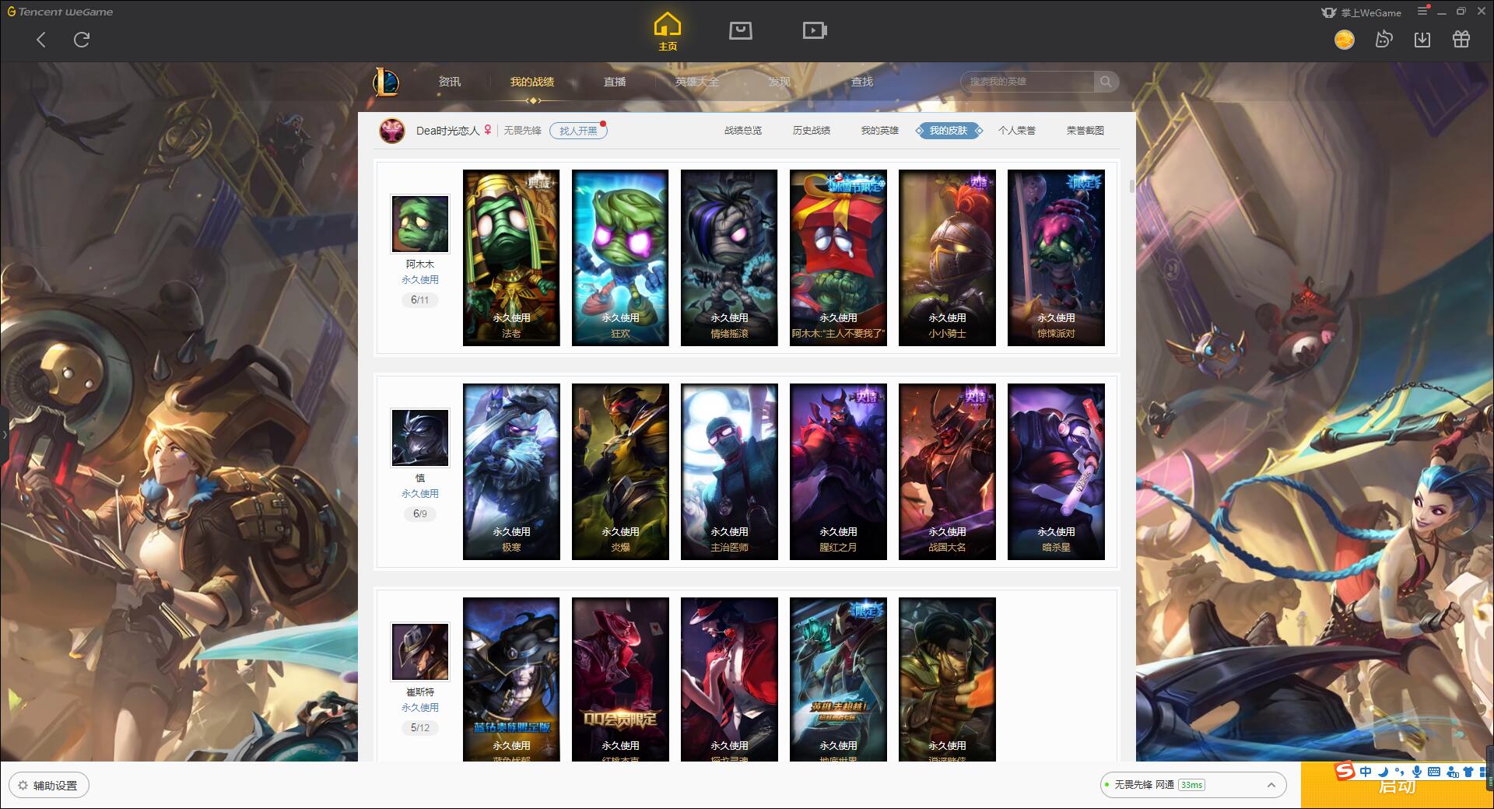The image size is (1494, 809).
Task: Open the 英雄去超越 Twisted Fate skin
Action: [x=838, y=679]
